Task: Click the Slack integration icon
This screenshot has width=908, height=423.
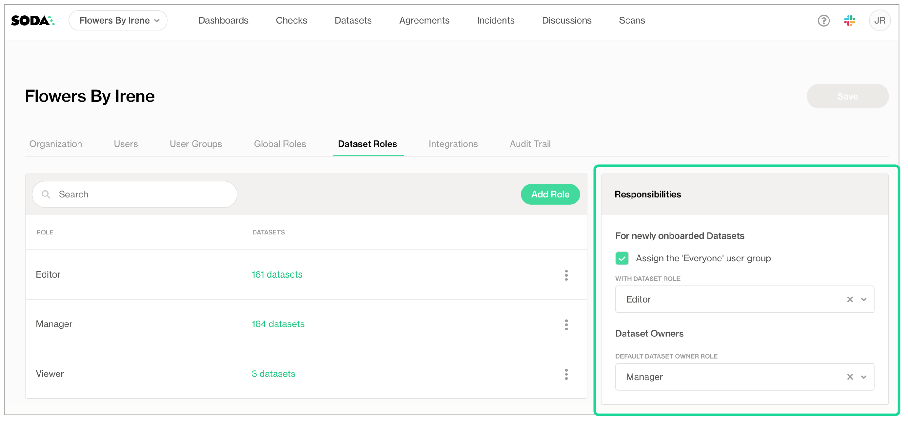Action: [x=849, y=20]
